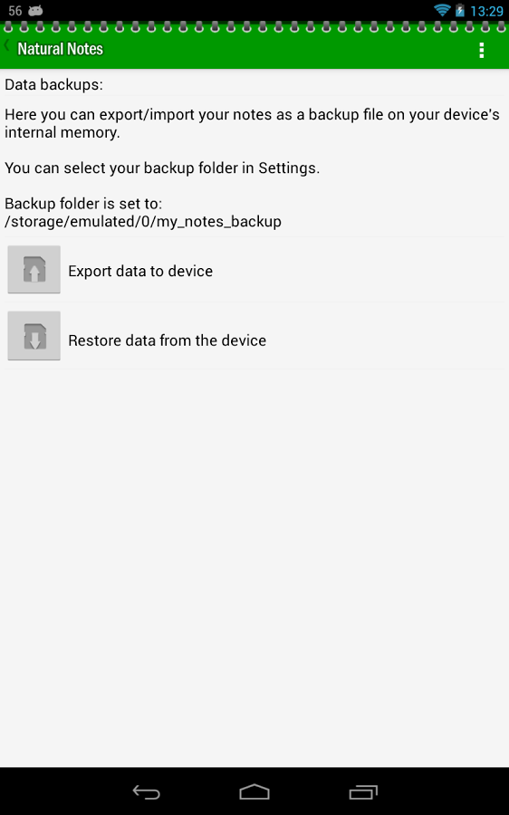Tap the export/import description paragraph

click(x=252, y=123)
